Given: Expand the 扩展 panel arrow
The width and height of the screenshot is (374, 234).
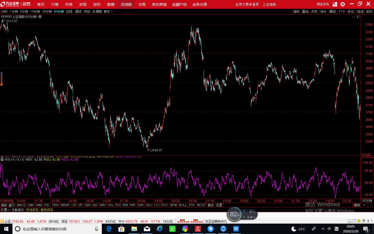Looking at the screenshot, I should tap(5, 210).
